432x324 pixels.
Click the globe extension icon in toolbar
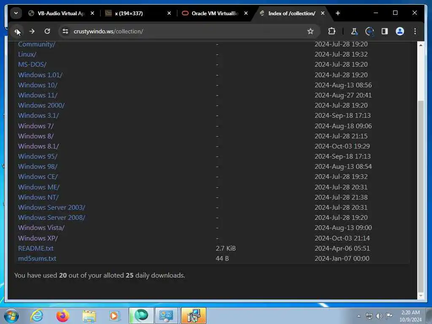[370, 31]
